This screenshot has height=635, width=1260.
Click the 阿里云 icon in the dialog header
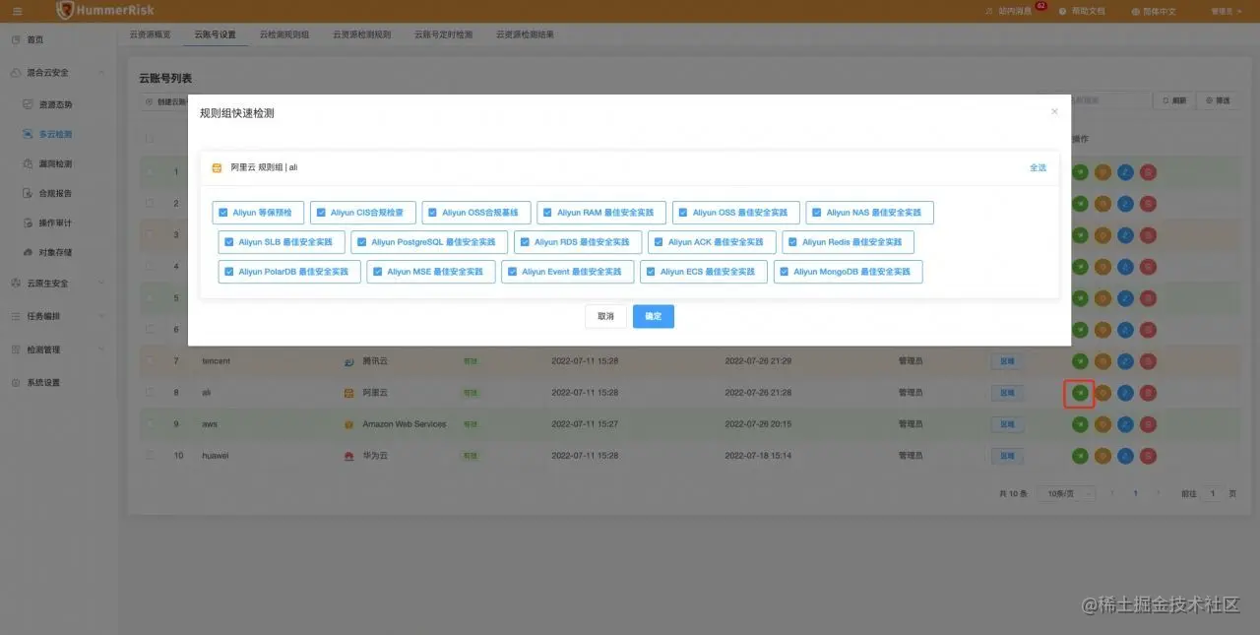217,167
